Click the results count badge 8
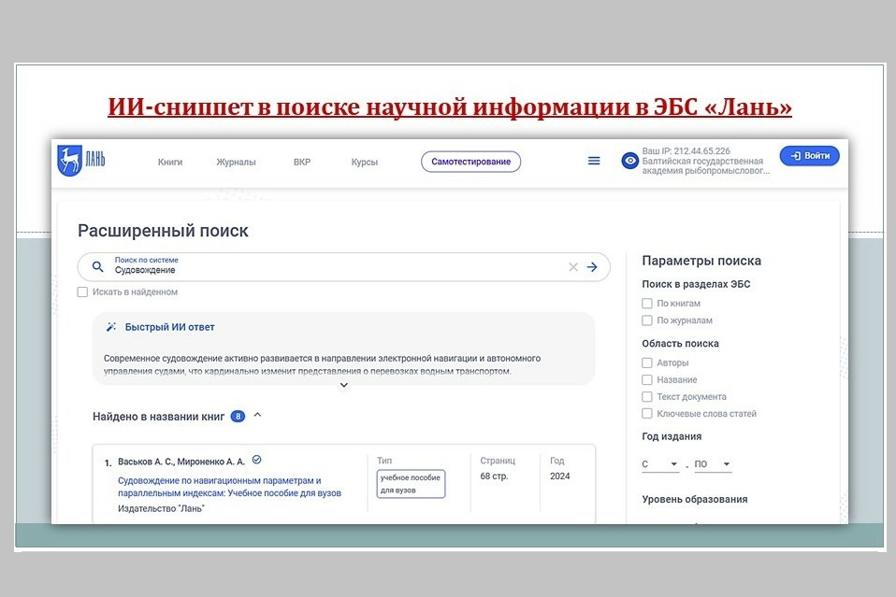This screenshot has height=597, width=896. tap(238, 416)
